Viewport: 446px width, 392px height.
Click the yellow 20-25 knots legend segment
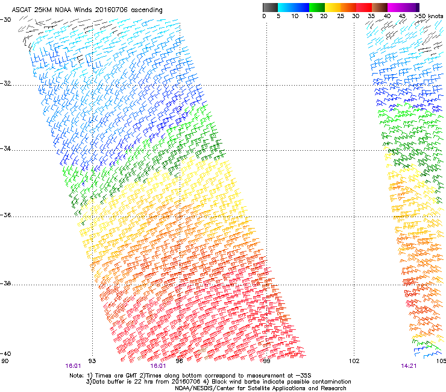pyautogui.click(x=333, y=7)
